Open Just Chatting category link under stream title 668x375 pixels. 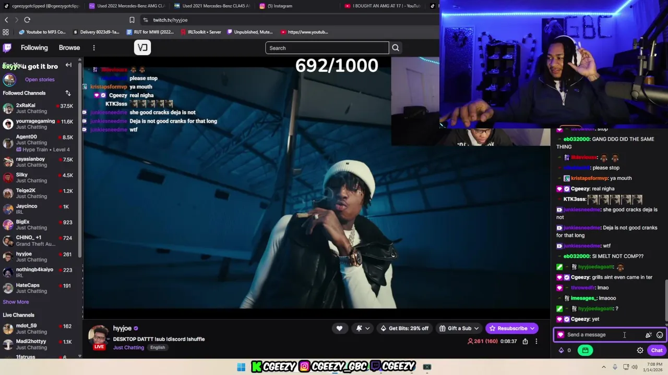pyautogui.click(x=128, y=347)
